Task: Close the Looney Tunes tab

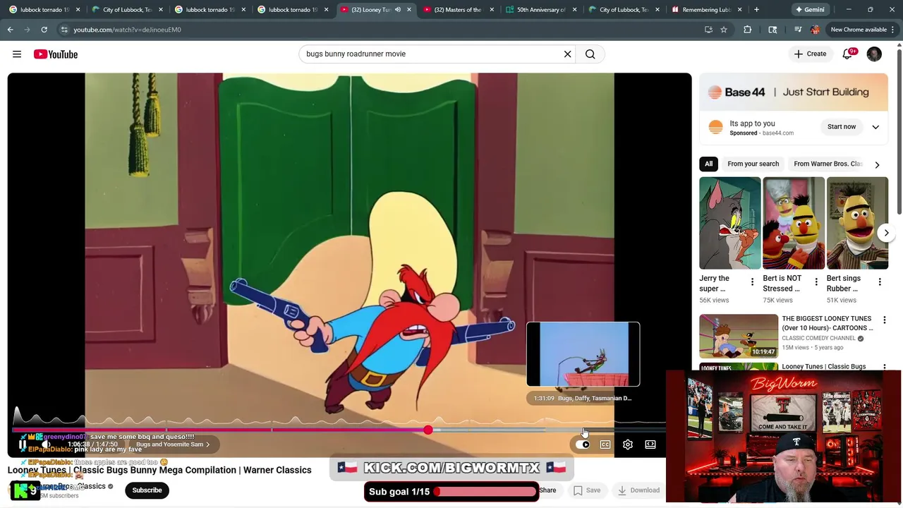Action: pyautogui.click(x=409, y=10)
